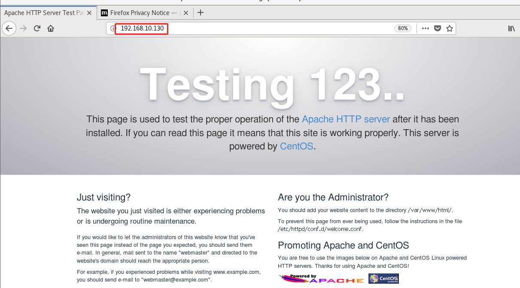The image size is (520, 288).
Task: Show site information icon in address bar
Action: [113, 29]
